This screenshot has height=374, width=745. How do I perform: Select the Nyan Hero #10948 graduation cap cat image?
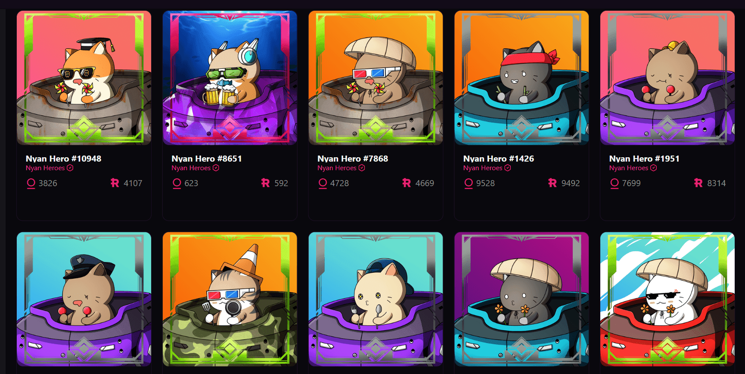84,78
